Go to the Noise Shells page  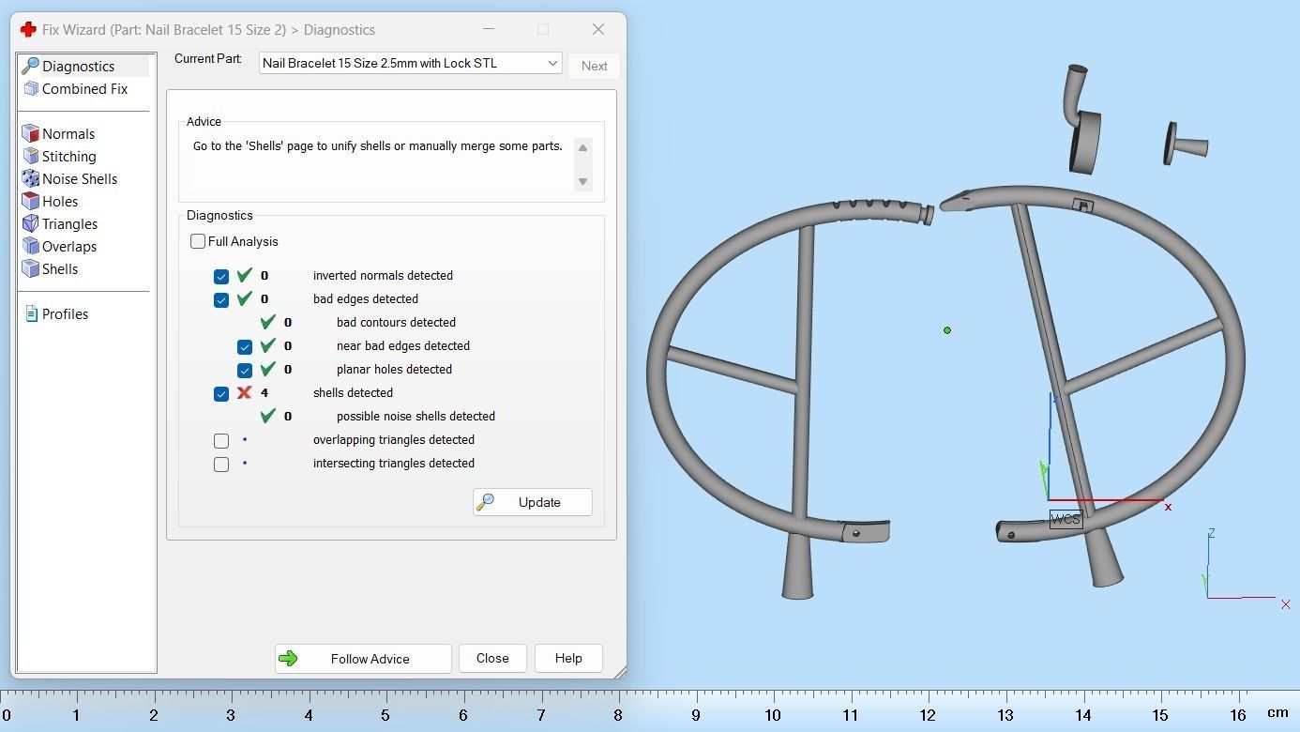click(x=80, y=179)
